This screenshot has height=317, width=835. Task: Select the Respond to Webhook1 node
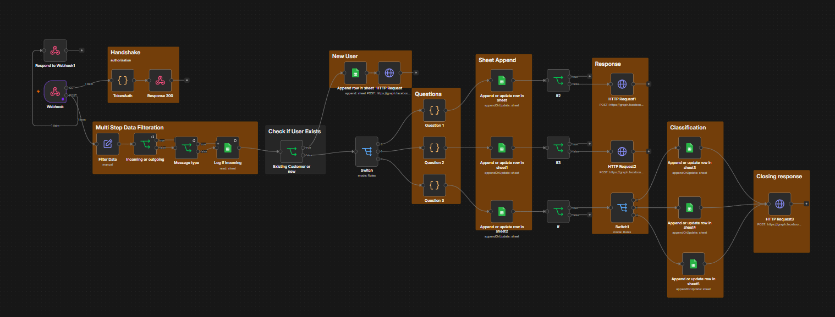(55, 50)
